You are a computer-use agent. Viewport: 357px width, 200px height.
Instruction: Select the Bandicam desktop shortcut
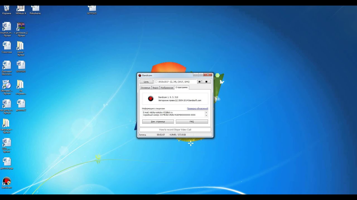pyautogui.click(x=7, y=183)
